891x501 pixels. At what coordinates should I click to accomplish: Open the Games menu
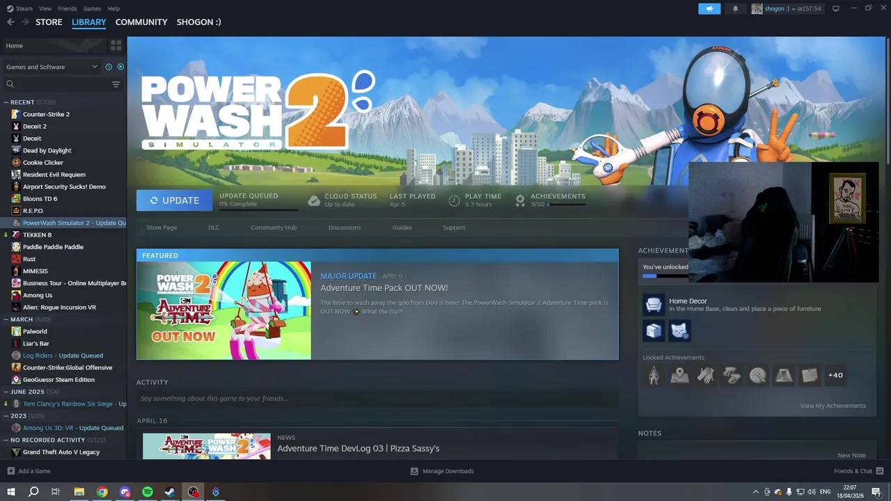92,8
